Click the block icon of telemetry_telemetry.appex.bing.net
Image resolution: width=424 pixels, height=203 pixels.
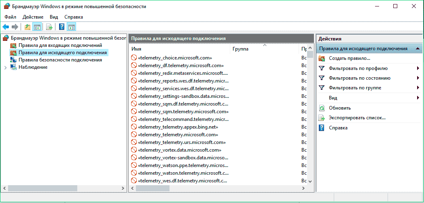(134, 127)
